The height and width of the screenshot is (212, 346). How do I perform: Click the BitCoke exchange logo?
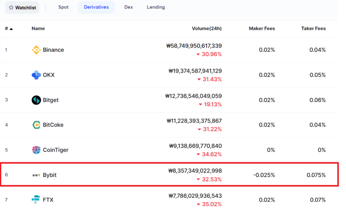pos(36,125)
